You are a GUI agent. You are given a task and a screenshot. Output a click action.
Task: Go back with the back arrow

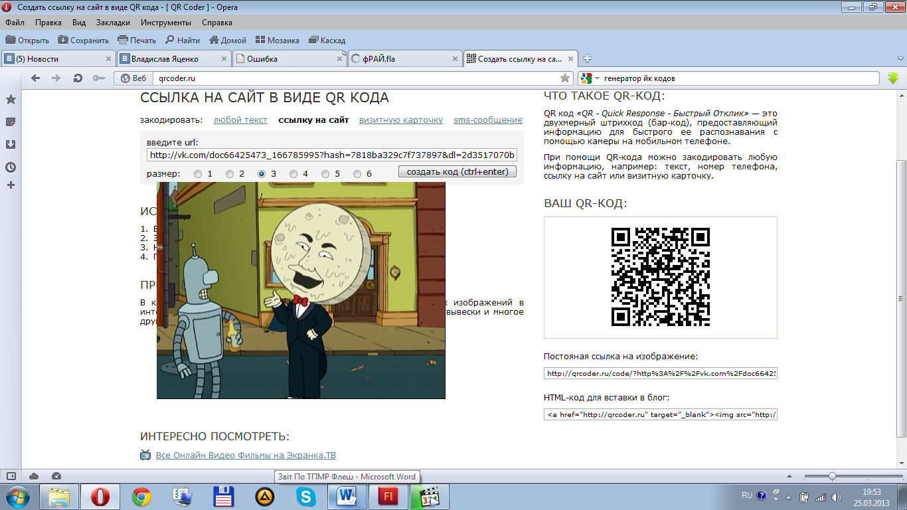pyautogui.click(x=36, y=78)
